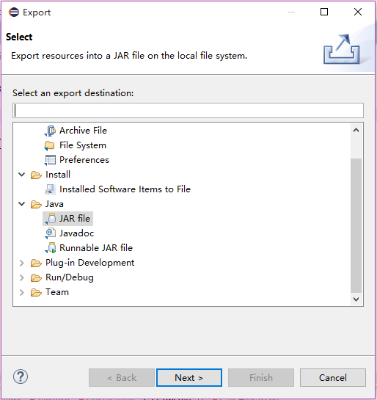Image resolution: width=377 pixels, height=400 pixels.
Task: Click the scrollbar down arrow in tree
Action: pos(356,299)
